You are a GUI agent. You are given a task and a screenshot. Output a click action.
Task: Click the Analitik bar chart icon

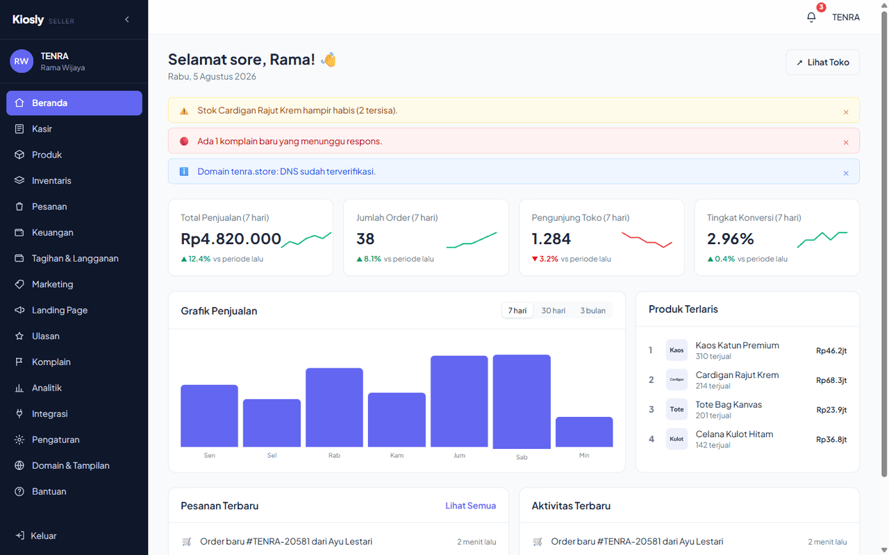tap(19, 388)
